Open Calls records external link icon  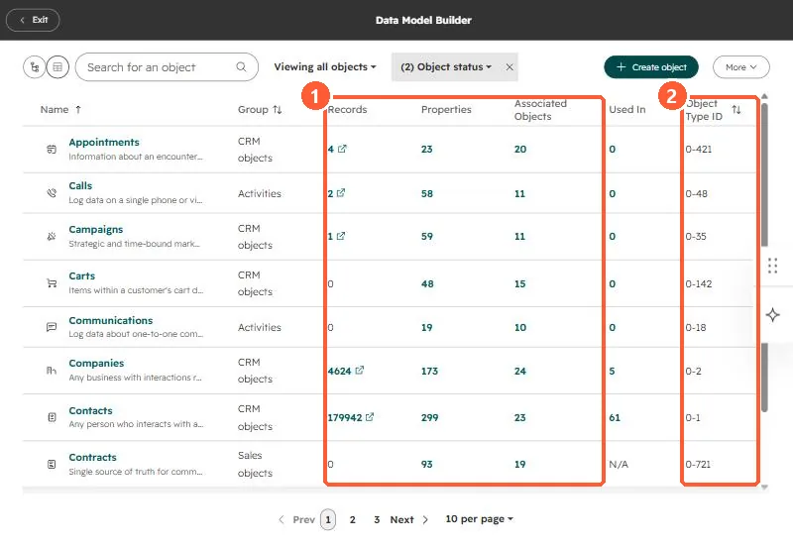[341, 193]
